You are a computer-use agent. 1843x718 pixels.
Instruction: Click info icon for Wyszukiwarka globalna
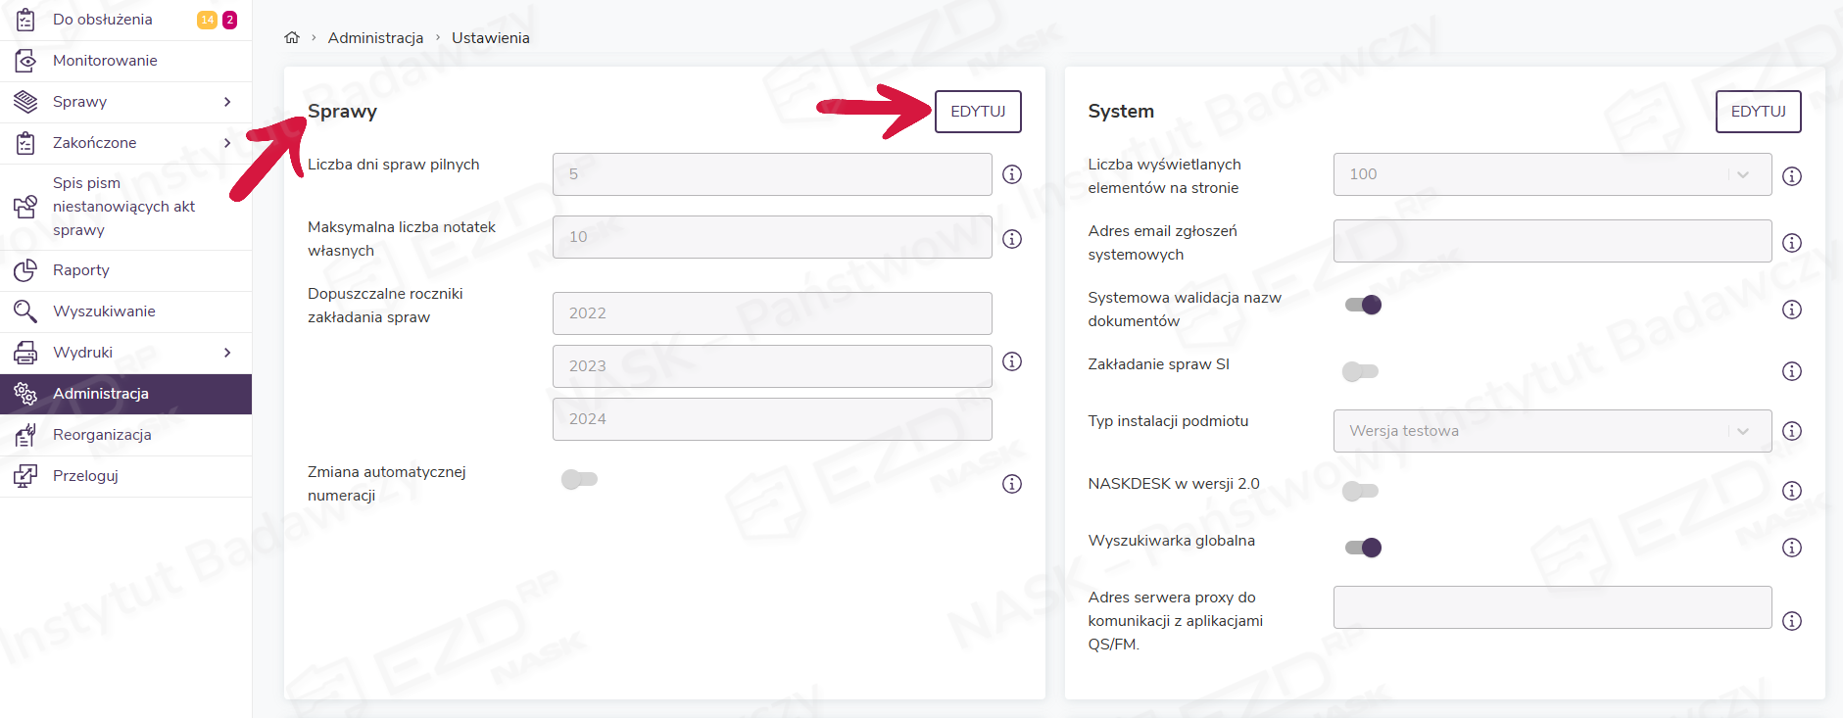(x=1792, y=548)
